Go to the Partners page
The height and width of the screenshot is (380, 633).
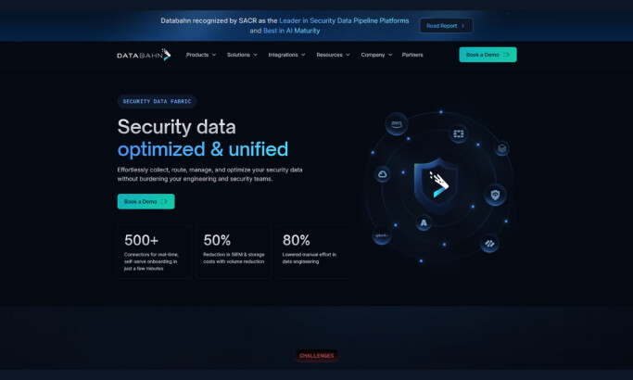tap(412, 55)
